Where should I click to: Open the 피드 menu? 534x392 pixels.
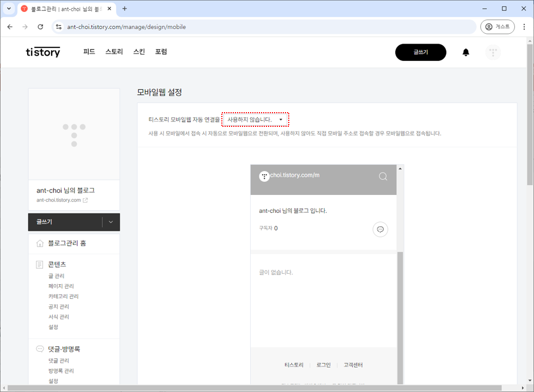[x=89, y=52]
